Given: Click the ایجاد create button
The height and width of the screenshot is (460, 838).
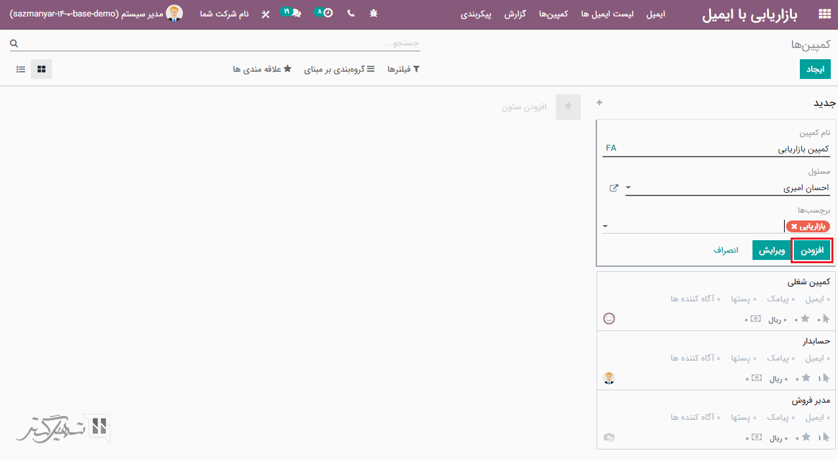Looking at the screenshot, I should pyautogui.click(x=815, y=69).
